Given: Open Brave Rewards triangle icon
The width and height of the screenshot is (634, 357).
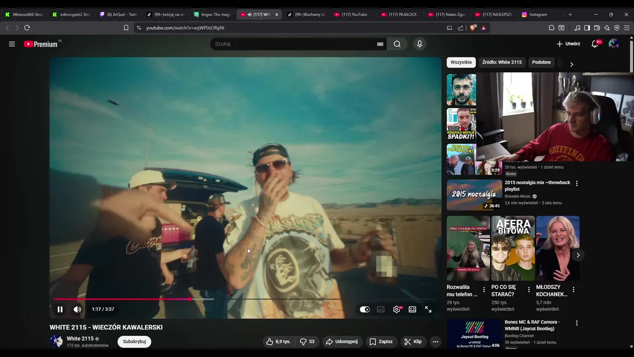Looking at the screenshot, I should coord(483,28).
